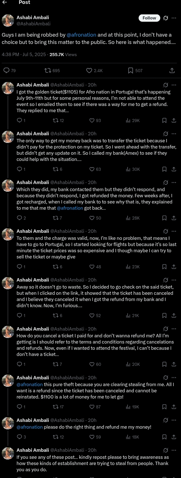Screen dimensions: 181x478
Task: Open Ashabi Ambali's profile picture on the main post
Action: pyautogui.click(x=8, y=21)
